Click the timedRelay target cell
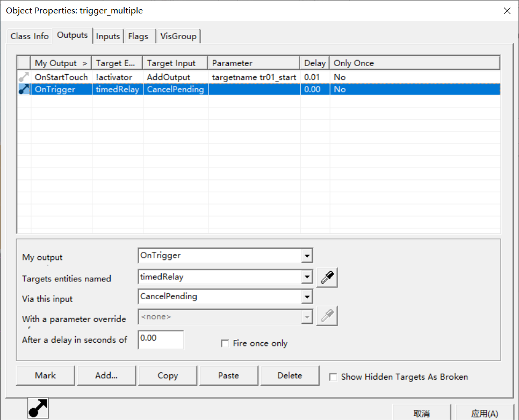Screen dimensions: 519x420 [x=118, y=89]
